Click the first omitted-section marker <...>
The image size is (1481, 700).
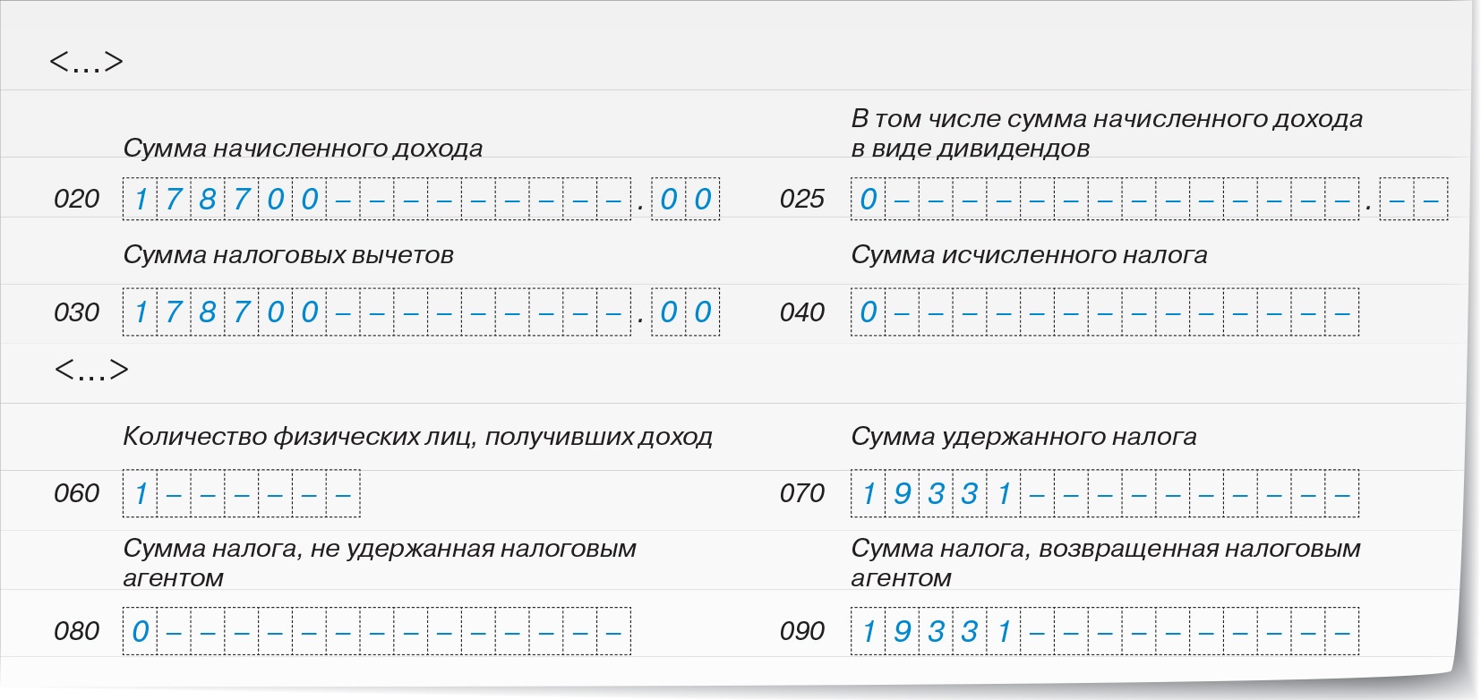pyautogui.click(x=86, y=62)
